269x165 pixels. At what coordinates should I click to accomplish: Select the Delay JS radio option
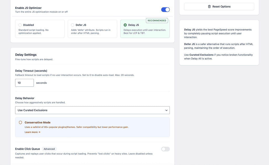coord(125,25)
